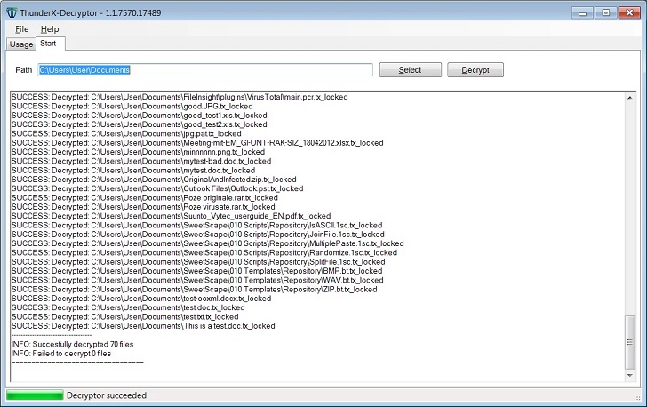The width and height of the screenshot is (647, 407).
Task: Click log line for ZIP.bt.tx_locked
Action: pyautogui.click(x=195, y=290)
